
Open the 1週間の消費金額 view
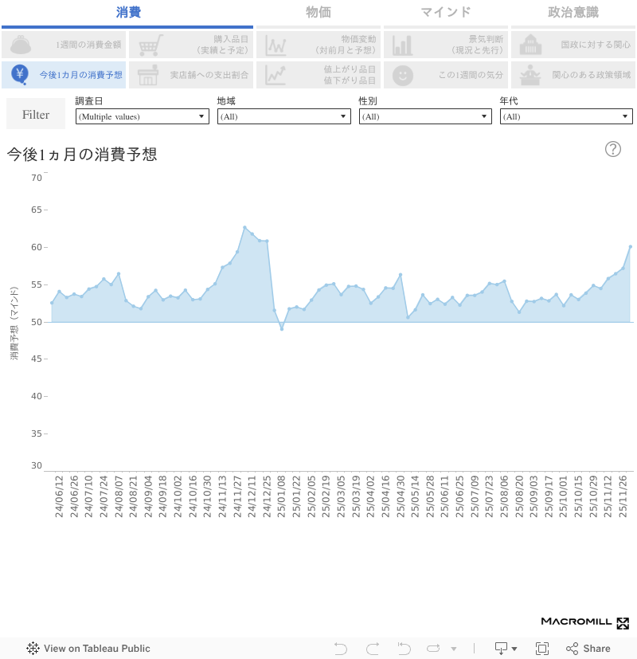click(64, 45)
